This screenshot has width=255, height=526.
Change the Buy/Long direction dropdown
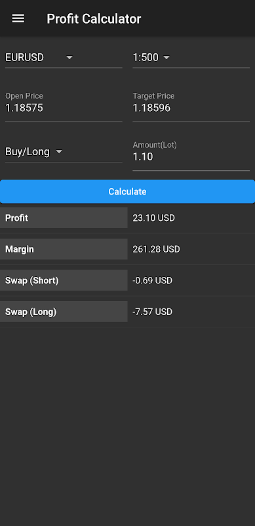coord(64,152)
